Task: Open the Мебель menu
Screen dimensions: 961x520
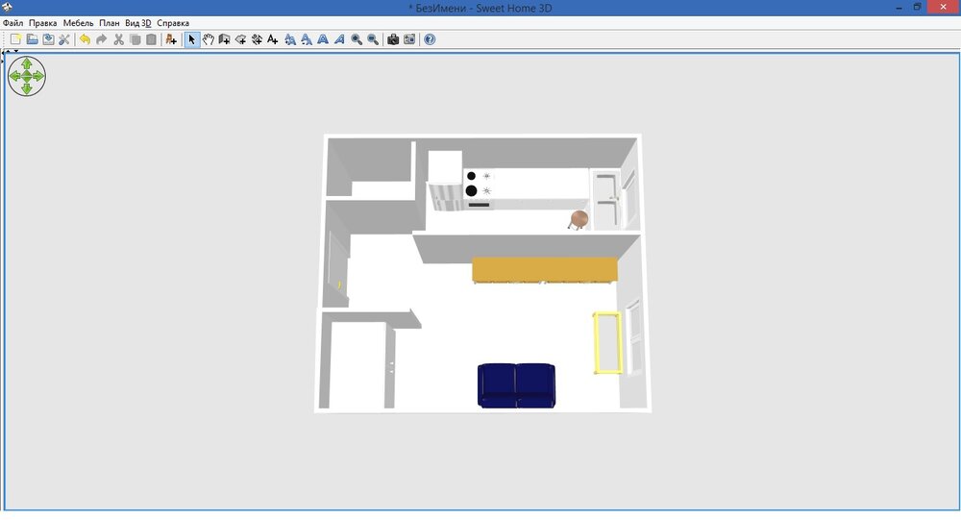Action: (79, 23)
